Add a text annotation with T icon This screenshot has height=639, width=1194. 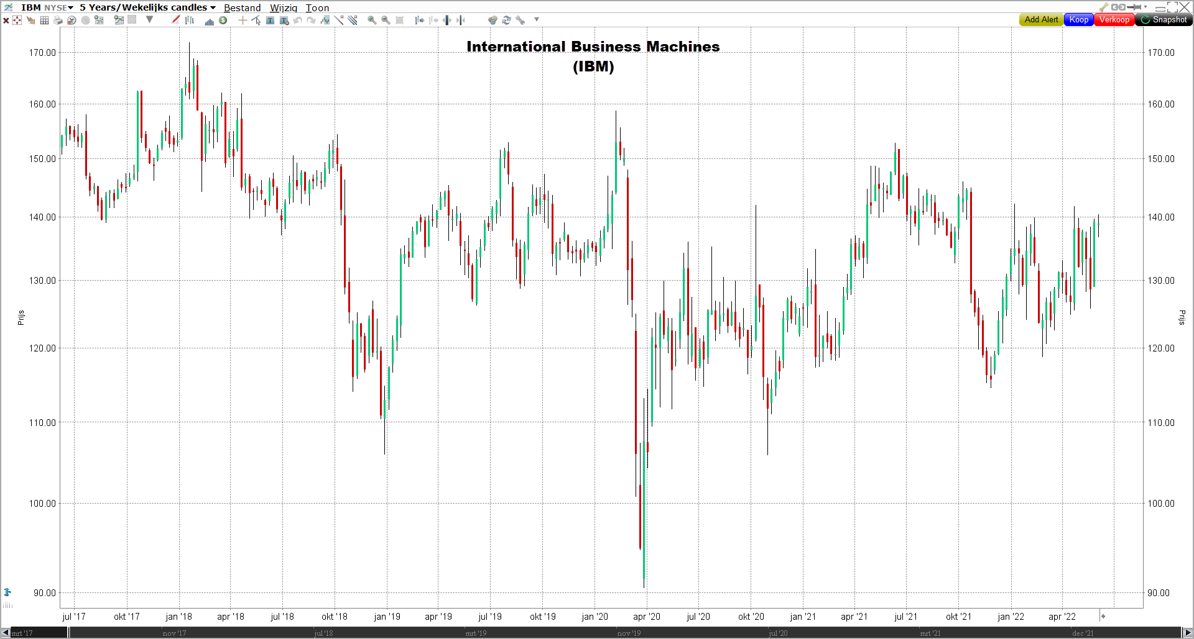coord(270,20)
